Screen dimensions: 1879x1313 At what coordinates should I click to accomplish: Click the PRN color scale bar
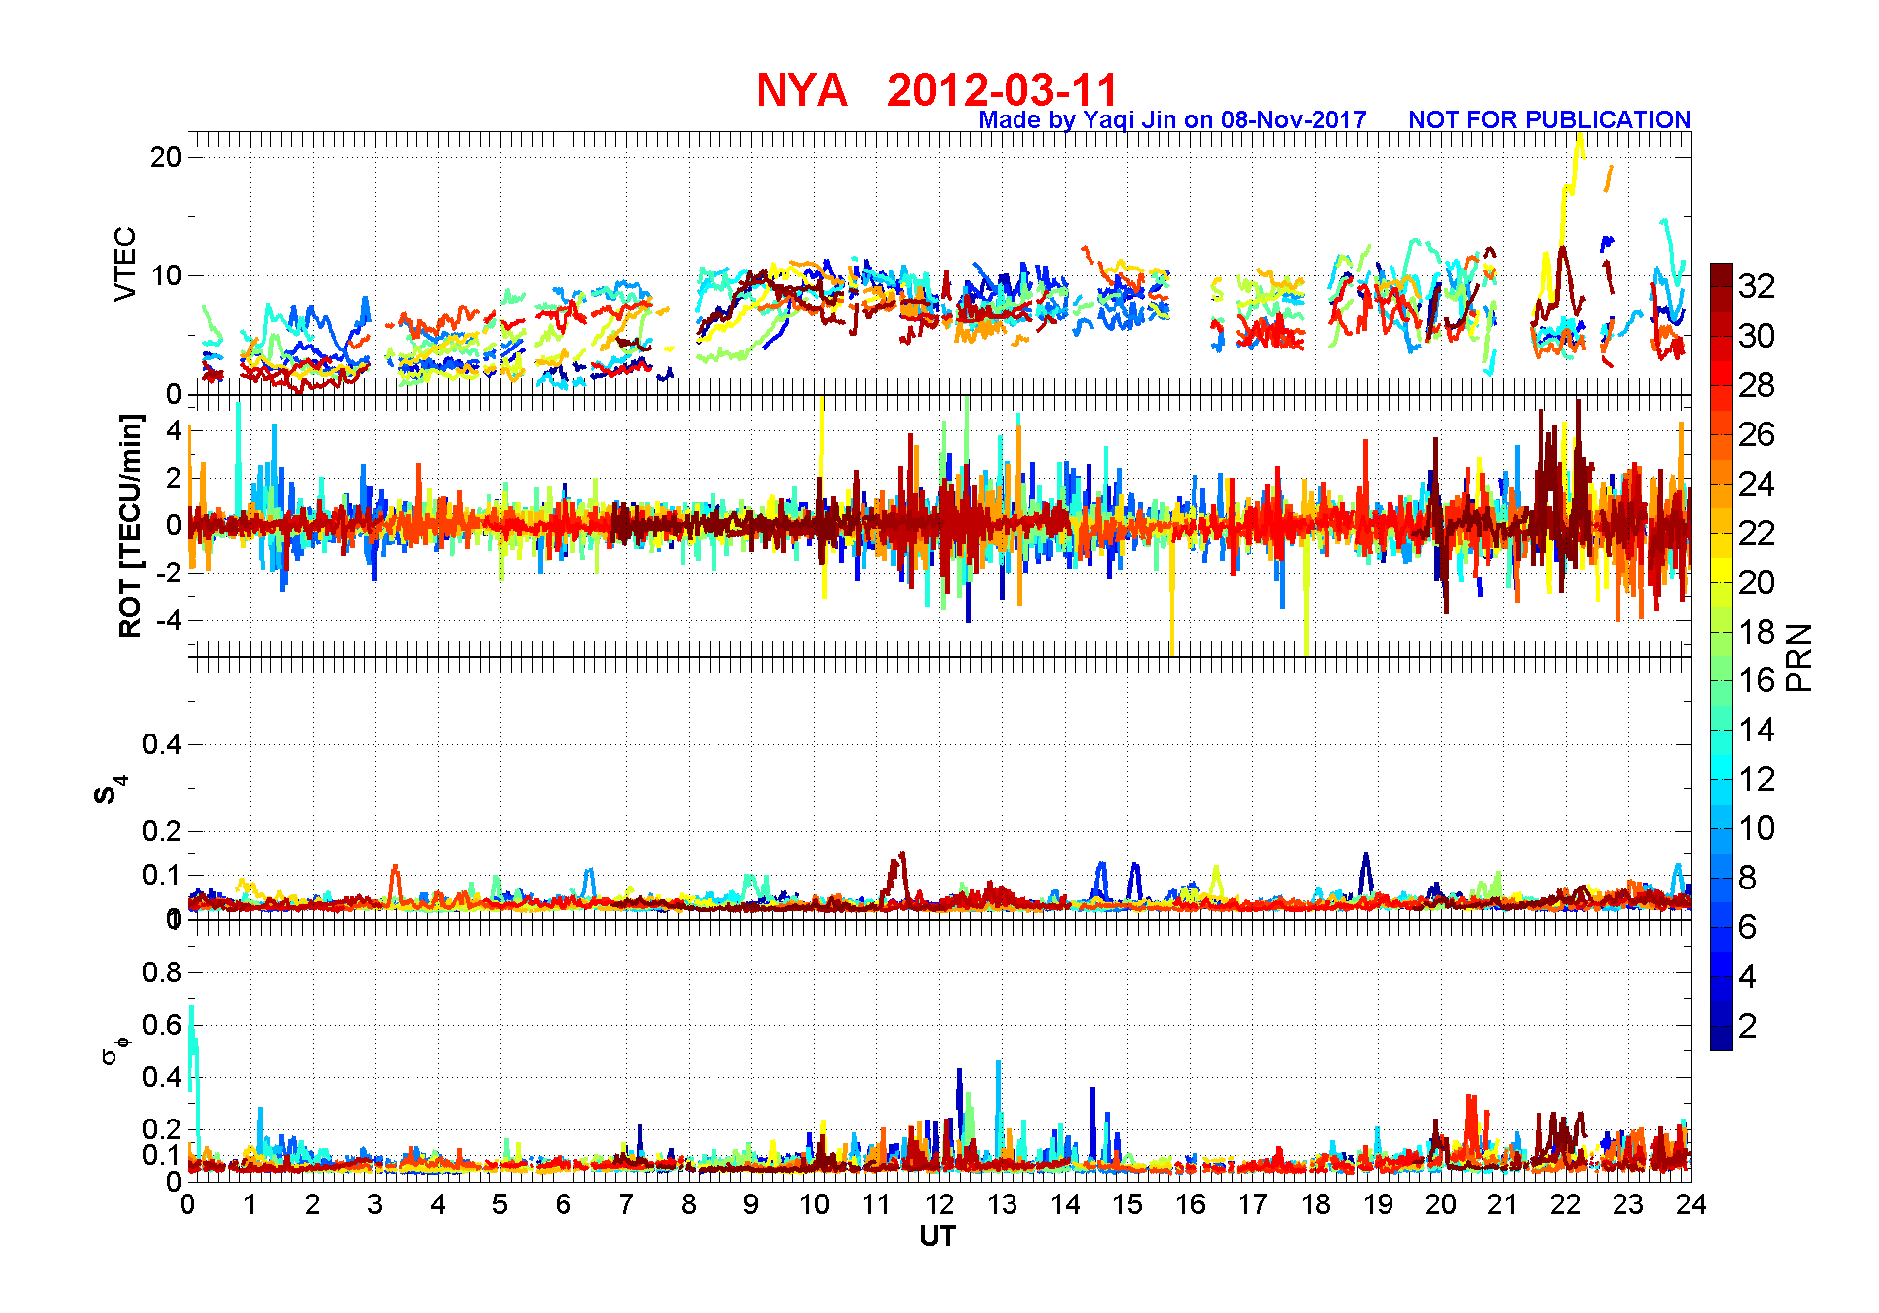pyautogui.click(x=1721, y=656)
